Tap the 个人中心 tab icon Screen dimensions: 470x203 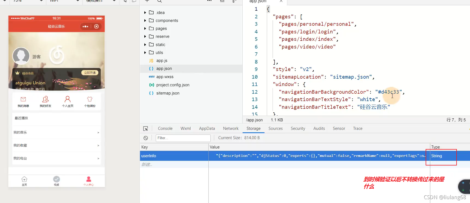point(88,179)
